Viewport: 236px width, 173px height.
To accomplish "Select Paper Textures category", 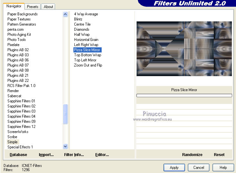I will pos(19,19).
